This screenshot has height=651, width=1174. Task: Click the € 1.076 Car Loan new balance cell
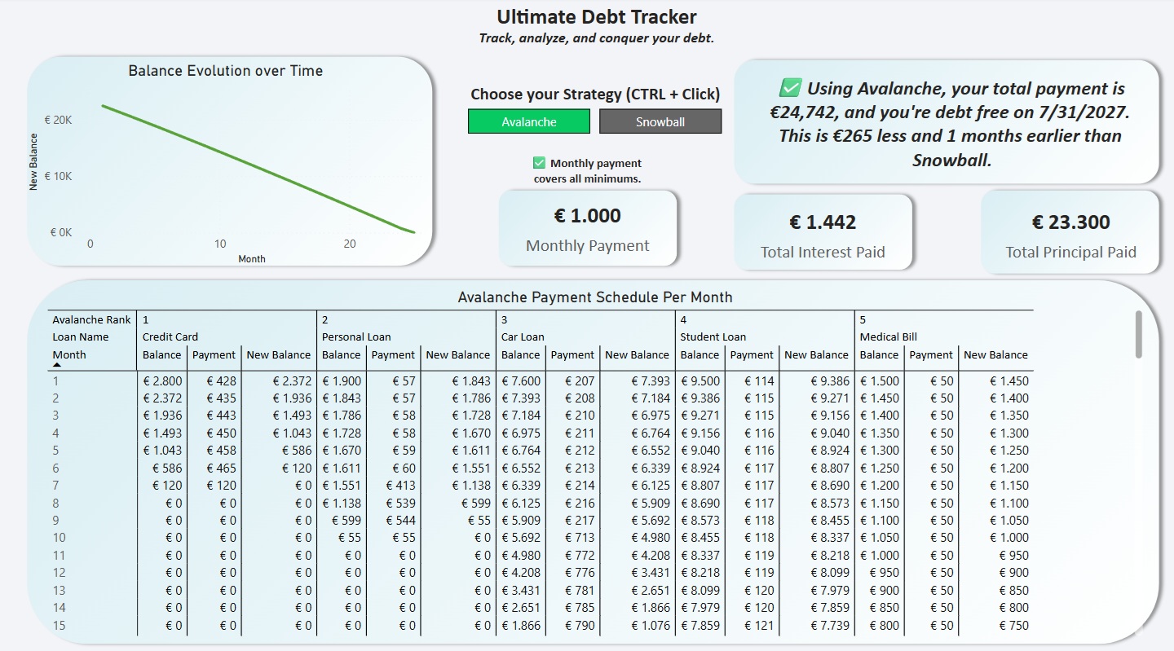tap(651, 626)
